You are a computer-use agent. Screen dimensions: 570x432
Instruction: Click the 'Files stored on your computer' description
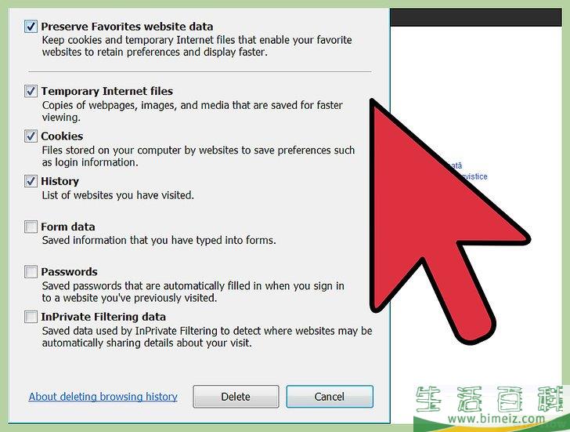click(198, 156)
